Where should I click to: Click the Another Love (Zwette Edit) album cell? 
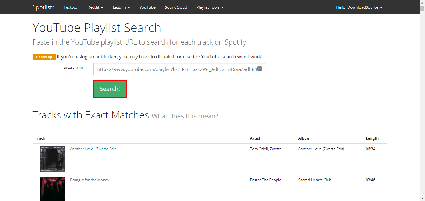[321, 149]
